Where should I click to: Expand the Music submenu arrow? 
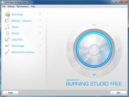pos(40,27)
